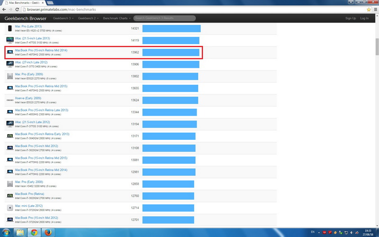Click the score value 14321
Viewport: 379px width, 237px height.
pyautogui.click(x=135, y=28)
